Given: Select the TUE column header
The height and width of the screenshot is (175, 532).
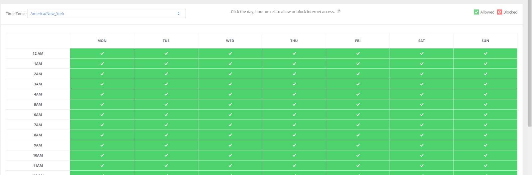Looking at the screenshot, I should (166, 41).
